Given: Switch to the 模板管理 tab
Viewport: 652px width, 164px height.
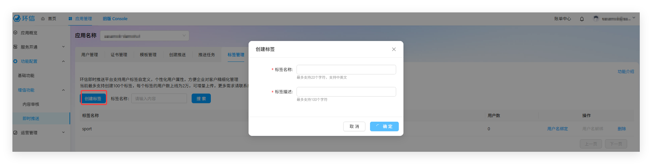Looking at the screenshot, I should coord(148,55).
